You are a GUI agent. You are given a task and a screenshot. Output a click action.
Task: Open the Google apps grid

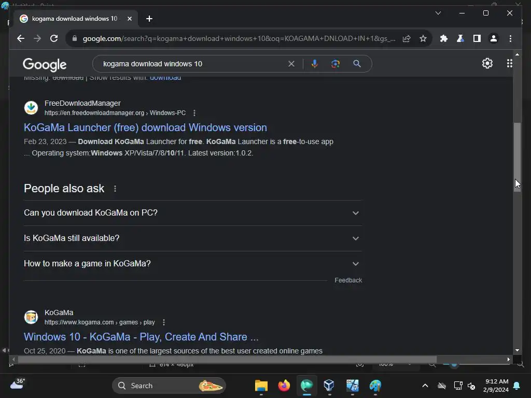click(x=509, y=63)
